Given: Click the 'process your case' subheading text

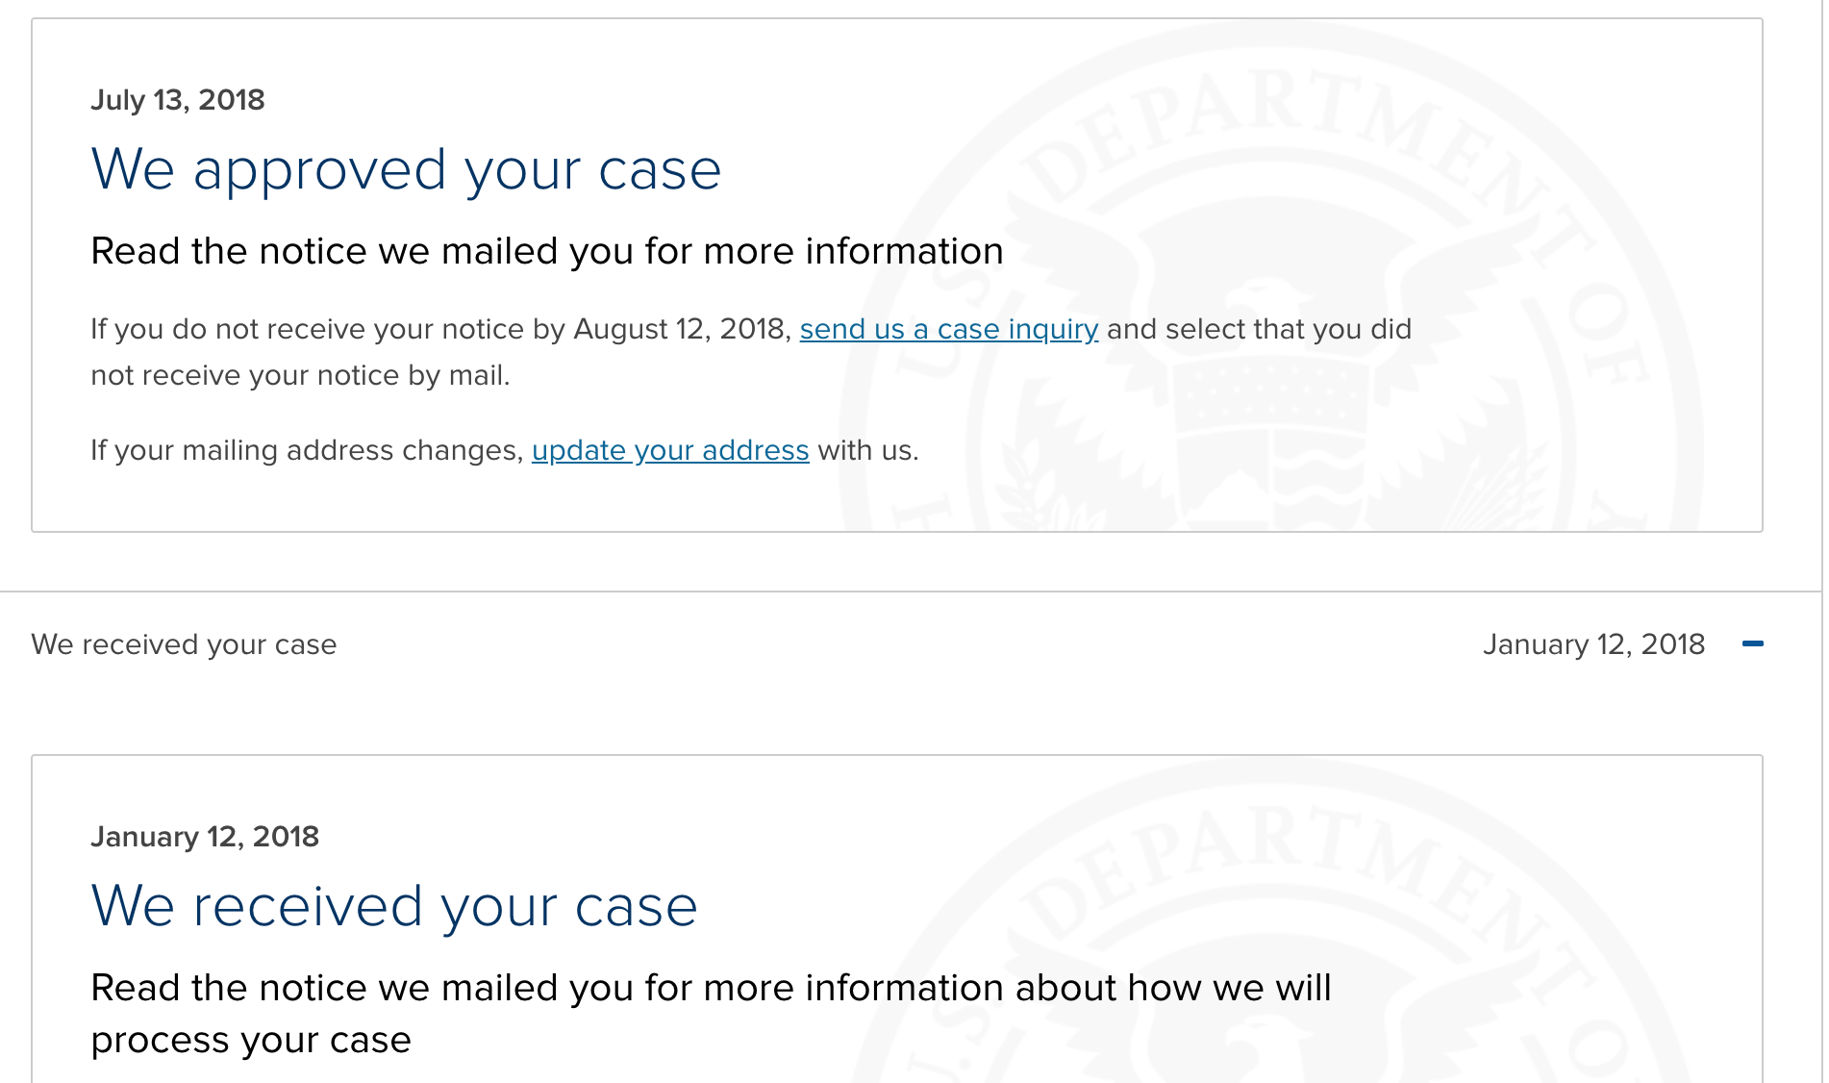Looking at the screenshot, I should click(251, 1041).
